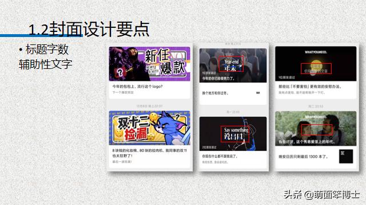Open small black thumbnail beside 1300 本了
366x205 pixels.
point(346,156)
